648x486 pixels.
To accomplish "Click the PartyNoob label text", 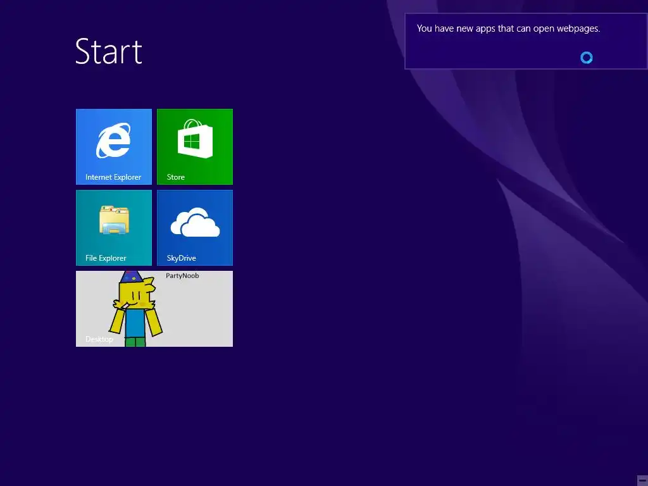I will click(x=182, y=276).
